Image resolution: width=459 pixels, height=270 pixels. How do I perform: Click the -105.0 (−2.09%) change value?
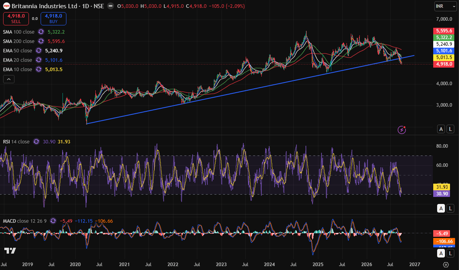click(227, 6)
